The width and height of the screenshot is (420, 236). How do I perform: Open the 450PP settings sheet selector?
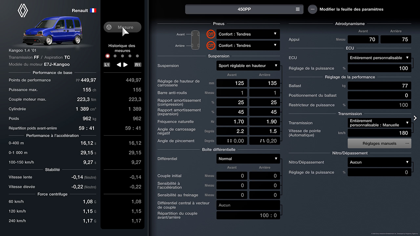click(x=244, y=9)
